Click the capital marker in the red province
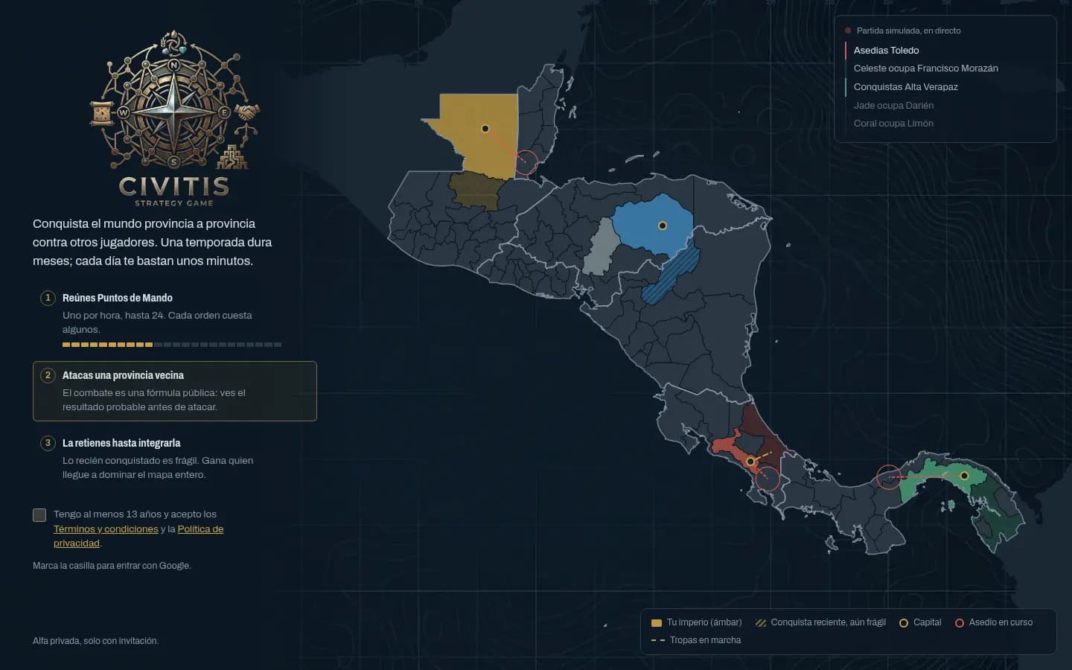1072x670 pixels. click(x=750, y=462)
